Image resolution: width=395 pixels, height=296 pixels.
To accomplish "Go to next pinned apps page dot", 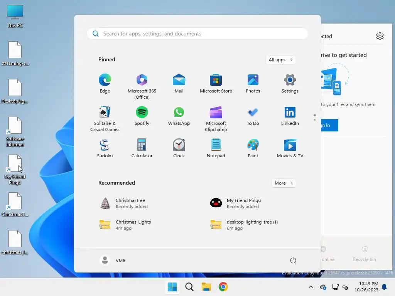I will pos(315,120).
